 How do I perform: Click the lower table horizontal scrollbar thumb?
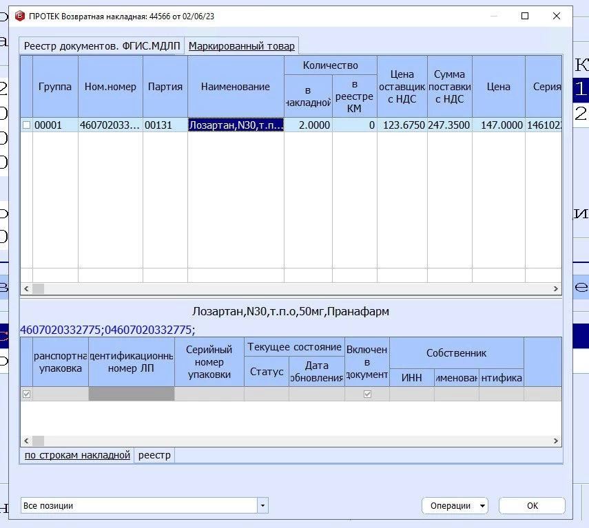tap(39, 441)
